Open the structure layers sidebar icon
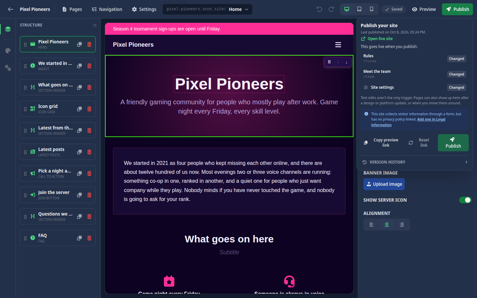 [x=8, y=29]
